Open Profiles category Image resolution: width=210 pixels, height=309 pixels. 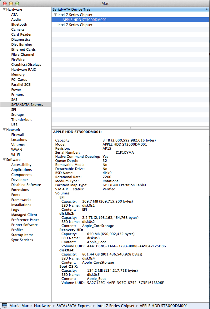click(x=17, y=230)
